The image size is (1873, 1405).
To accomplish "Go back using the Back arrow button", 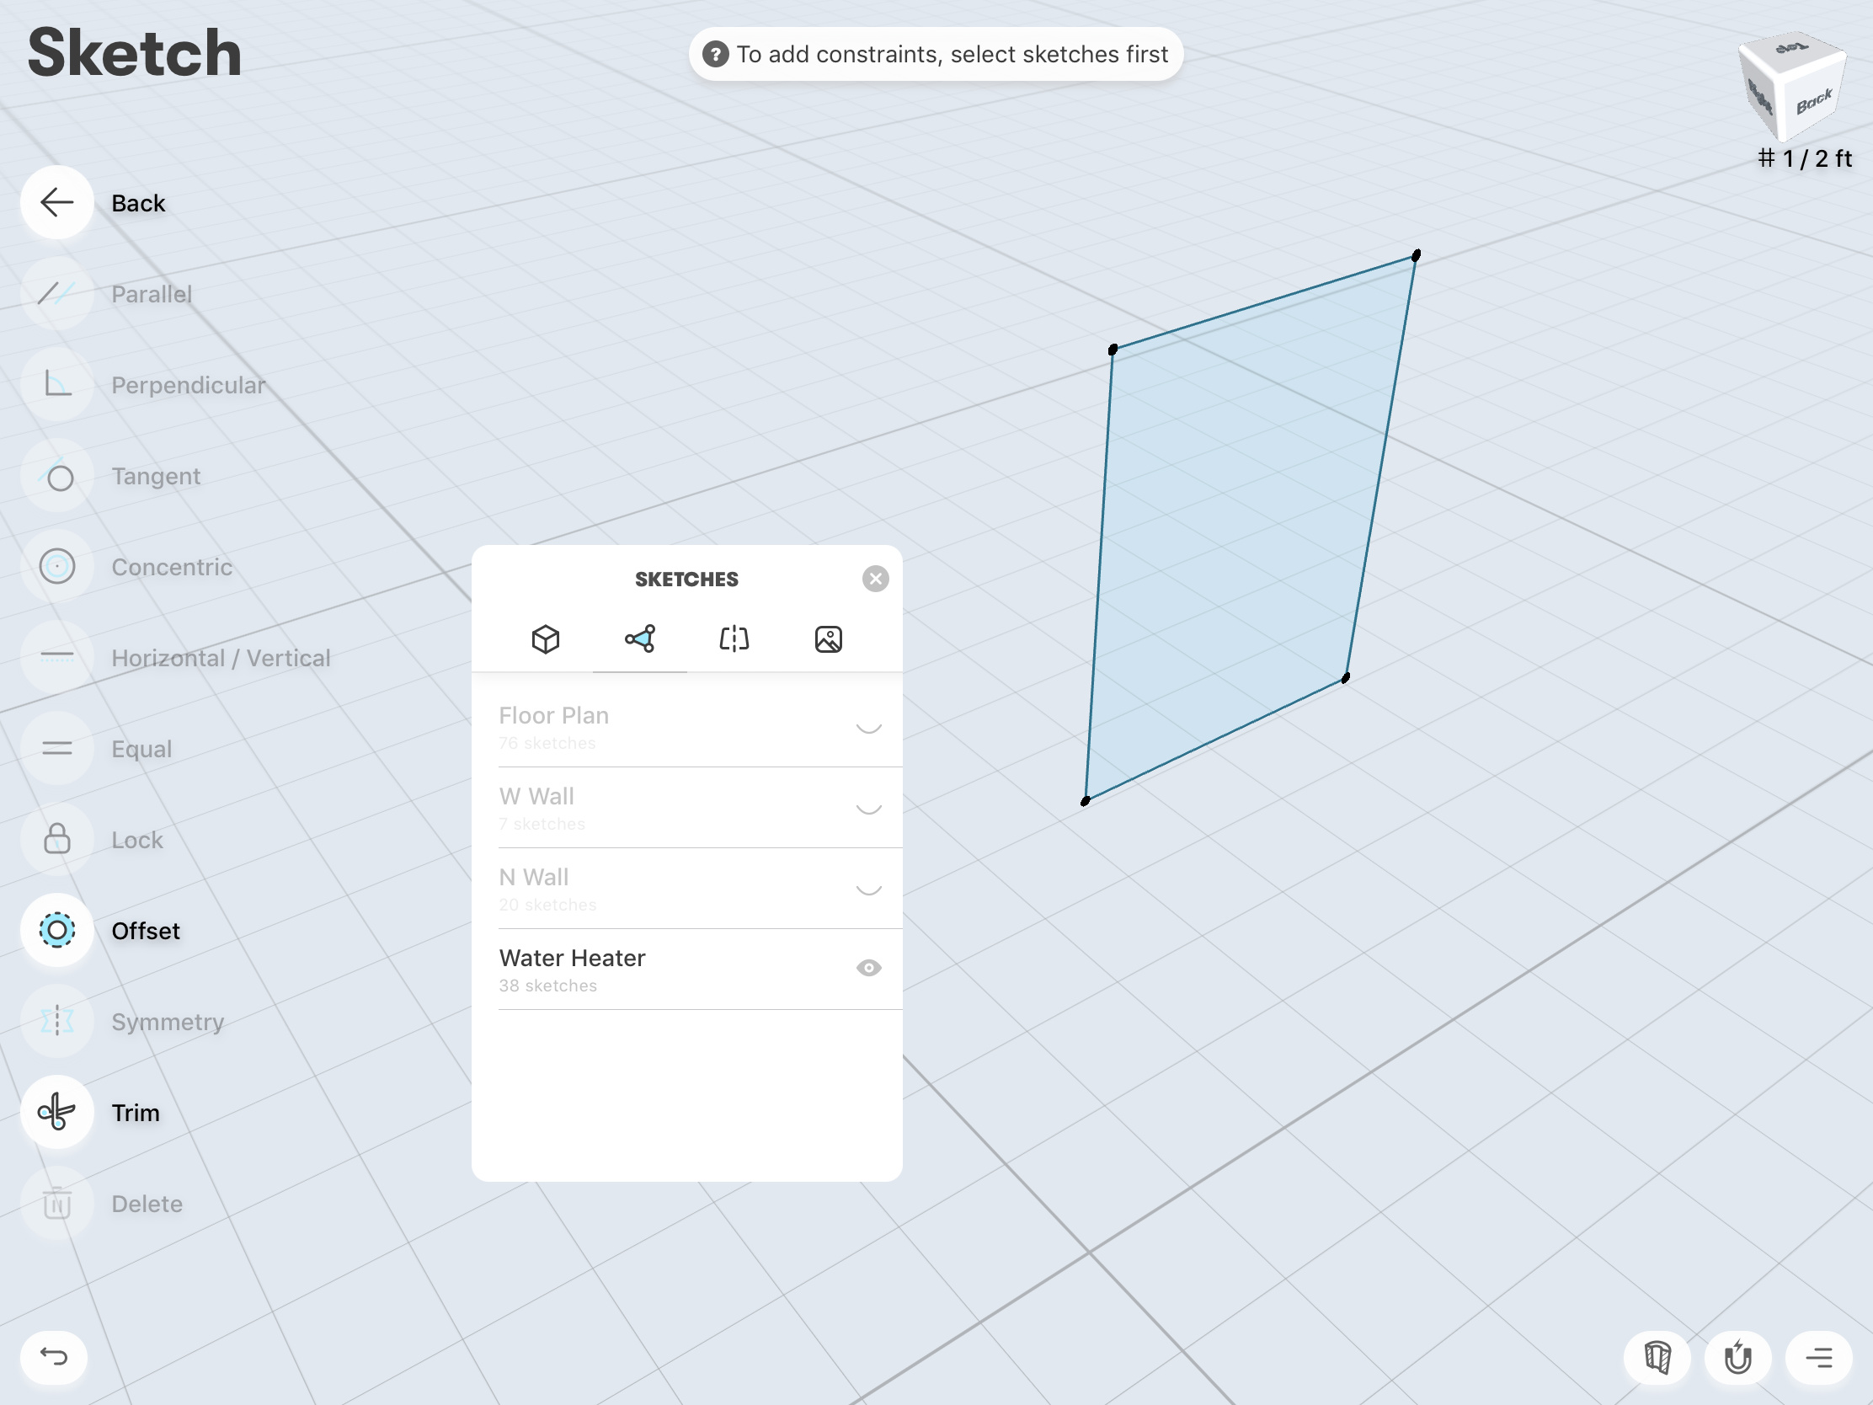I will coord(56,202).
